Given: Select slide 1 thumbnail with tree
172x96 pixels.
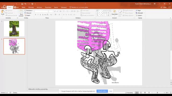Looking at the screenshot, I should tap(14, 29).
